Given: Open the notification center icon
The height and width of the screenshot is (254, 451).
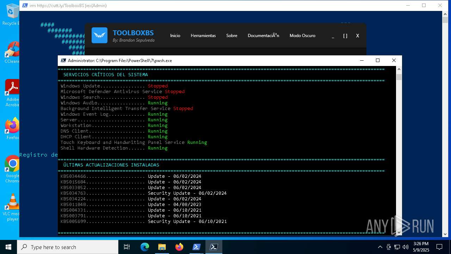Looking at the screenshot, I should coord(439,247).
